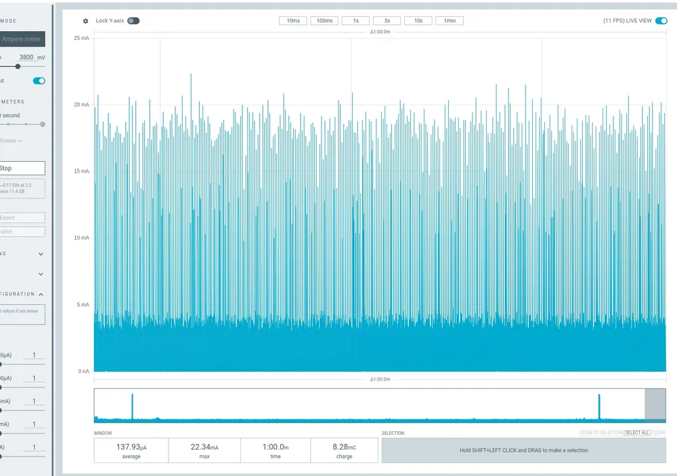Click the supply voltage slider handle
677x476 pixels.
pyautogui.click(x=18, y=66)
